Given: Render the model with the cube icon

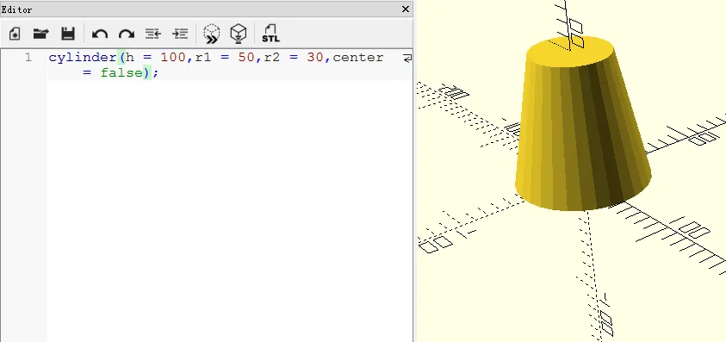Looking at the screenshot, I should [239, 34].
